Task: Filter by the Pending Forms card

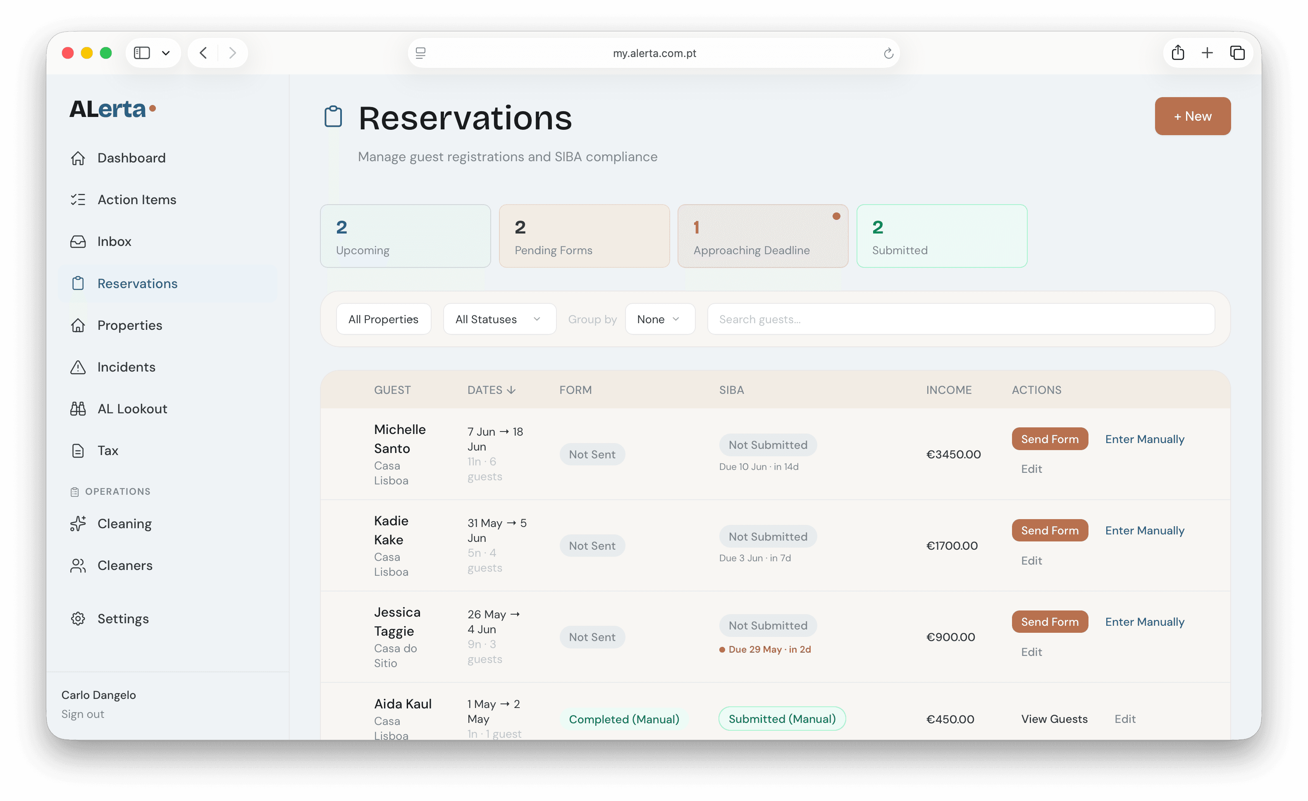Action: [x=584, y=236]
